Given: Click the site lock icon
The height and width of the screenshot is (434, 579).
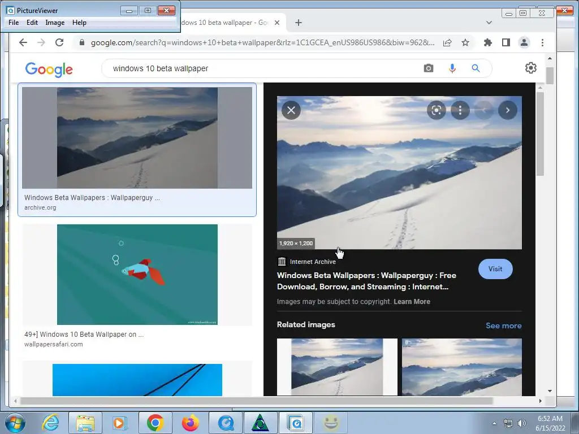Looking at the screenshot, I should [x=82, y=42].
